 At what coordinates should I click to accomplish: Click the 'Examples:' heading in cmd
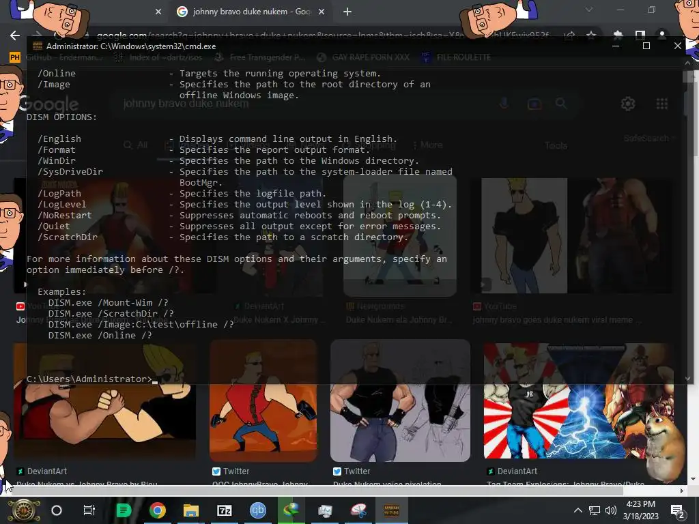point(62,292)
